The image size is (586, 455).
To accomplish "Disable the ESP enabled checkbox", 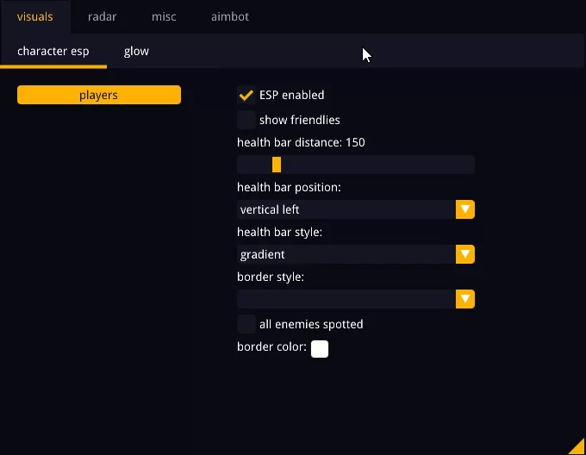I will click(246, 95).
